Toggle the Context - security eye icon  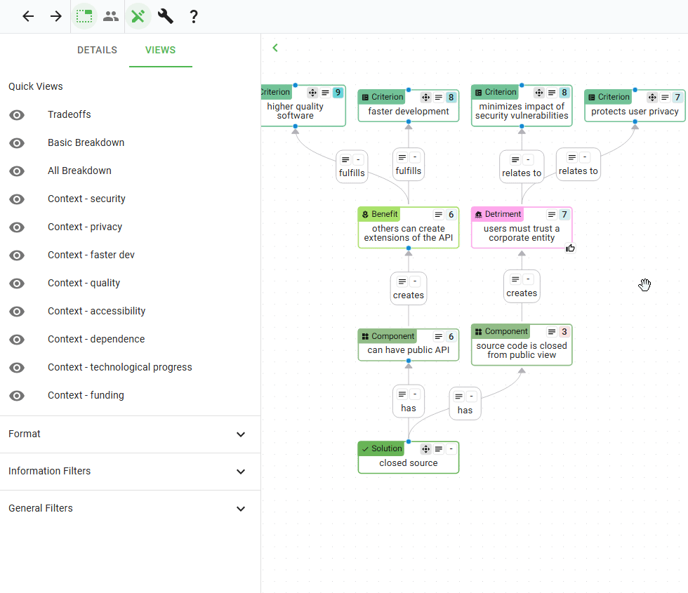[17, 199]
